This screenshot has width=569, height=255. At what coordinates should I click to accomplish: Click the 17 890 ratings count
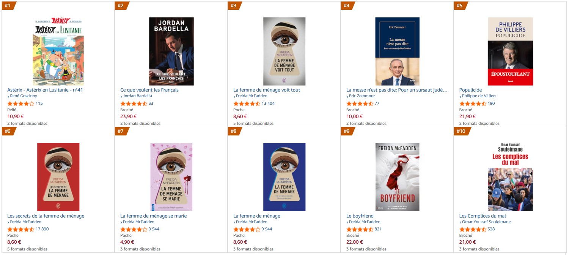(42, 229)
